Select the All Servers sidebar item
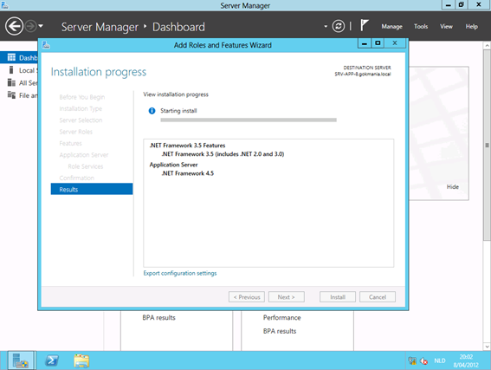The height and width of the screenshot is (370, 491). point(19,82)
